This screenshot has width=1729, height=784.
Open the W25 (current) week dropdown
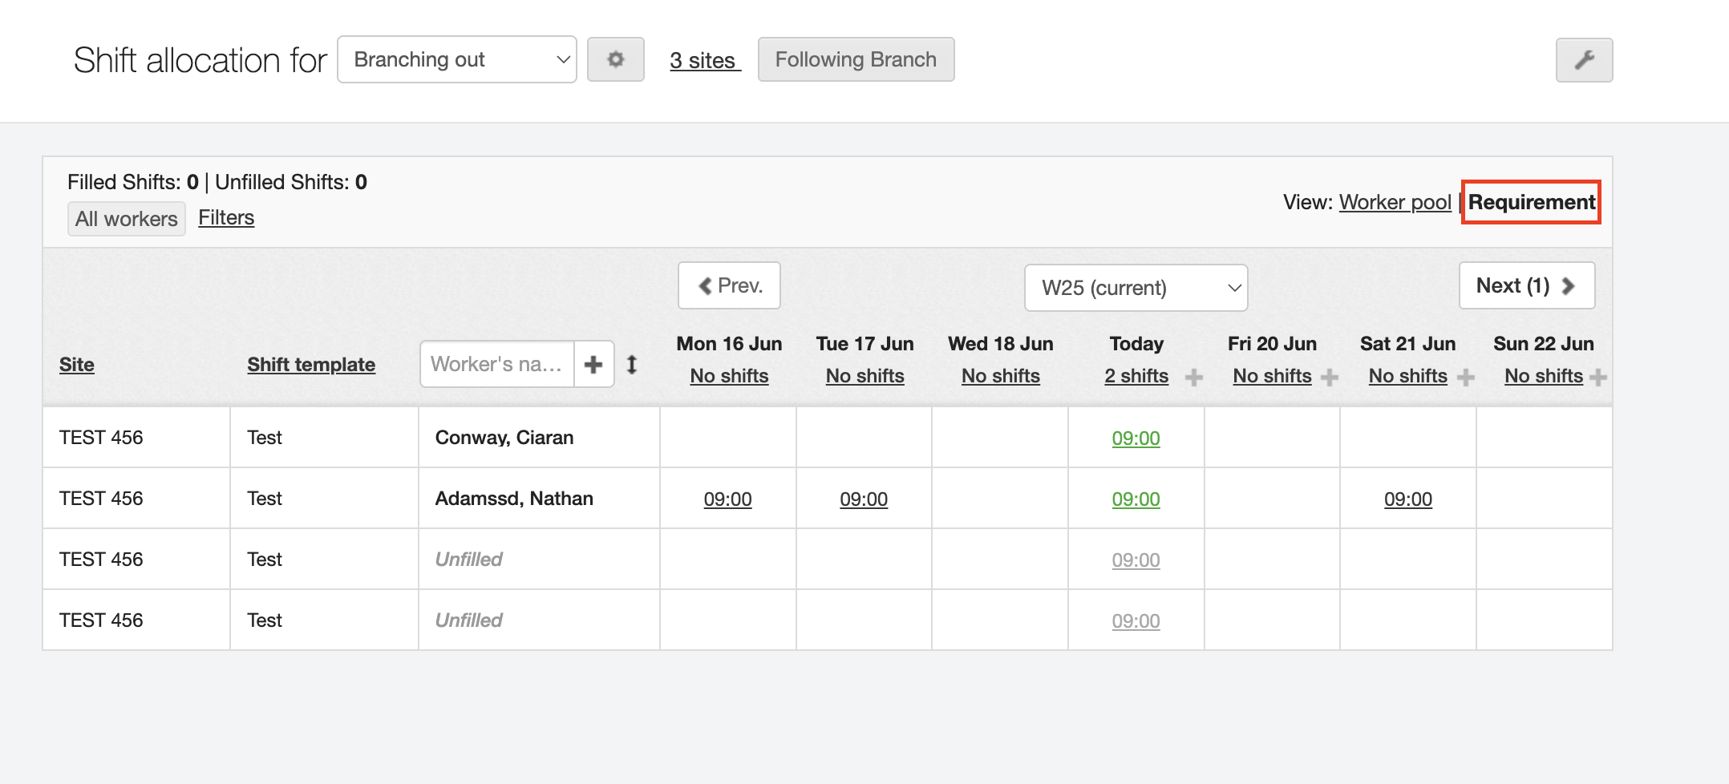click(x=1136, y=288)
